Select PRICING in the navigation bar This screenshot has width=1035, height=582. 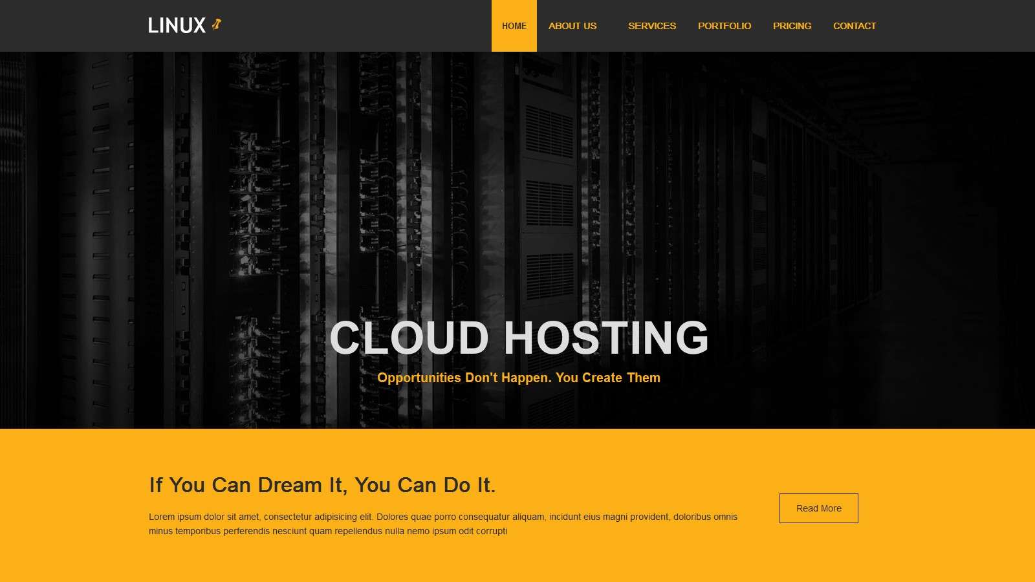click(792, 26)
